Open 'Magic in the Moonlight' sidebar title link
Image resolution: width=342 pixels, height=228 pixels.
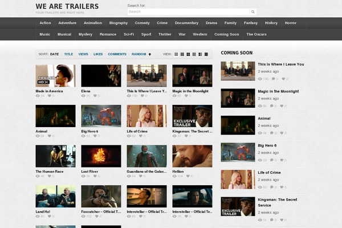(278, 91)
